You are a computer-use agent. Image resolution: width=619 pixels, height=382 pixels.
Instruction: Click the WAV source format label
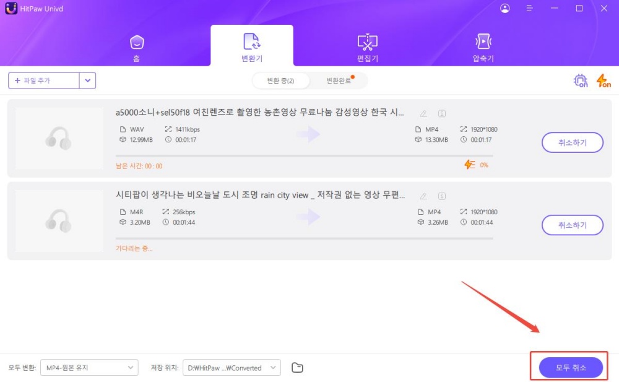pos(137,129)
